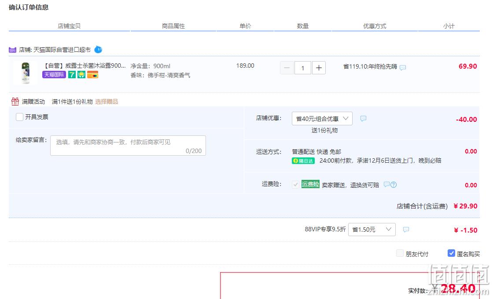Screen dimensions: 493x299
Task: Click the green 运费险 label badge
Action: [310, 184]
